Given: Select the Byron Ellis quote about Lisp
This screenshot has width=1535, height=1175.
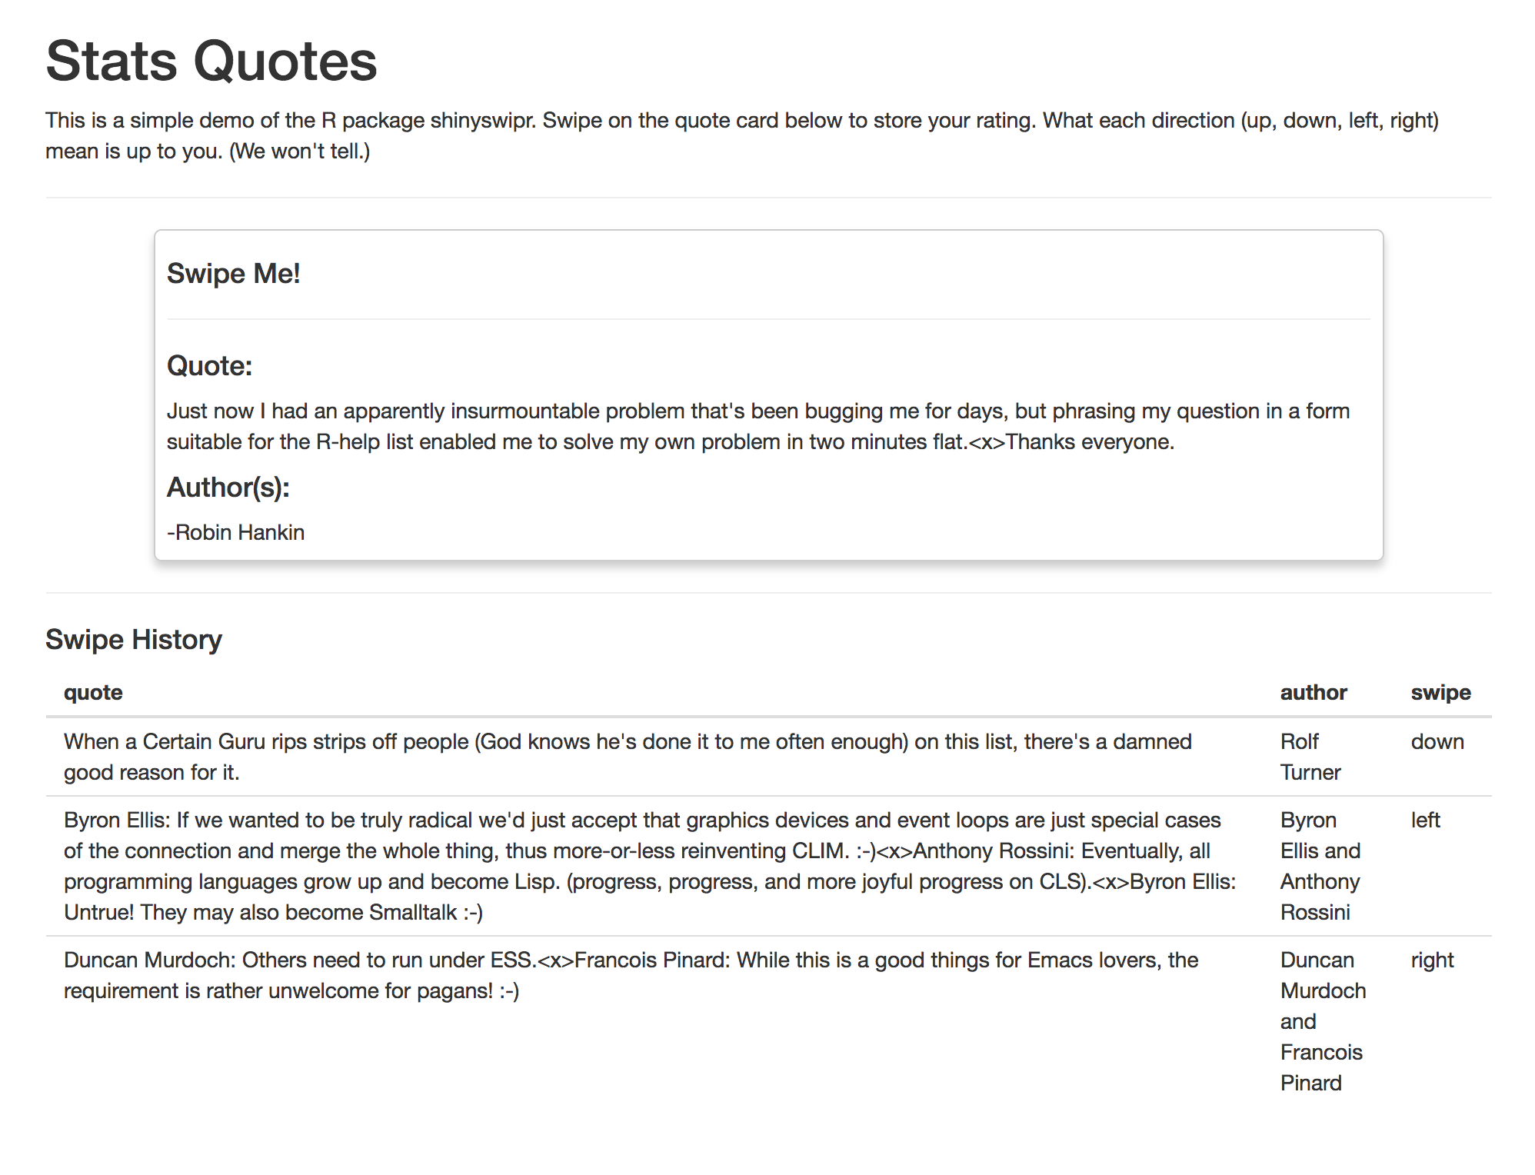Looking at the screenshot, I should 649,866.
